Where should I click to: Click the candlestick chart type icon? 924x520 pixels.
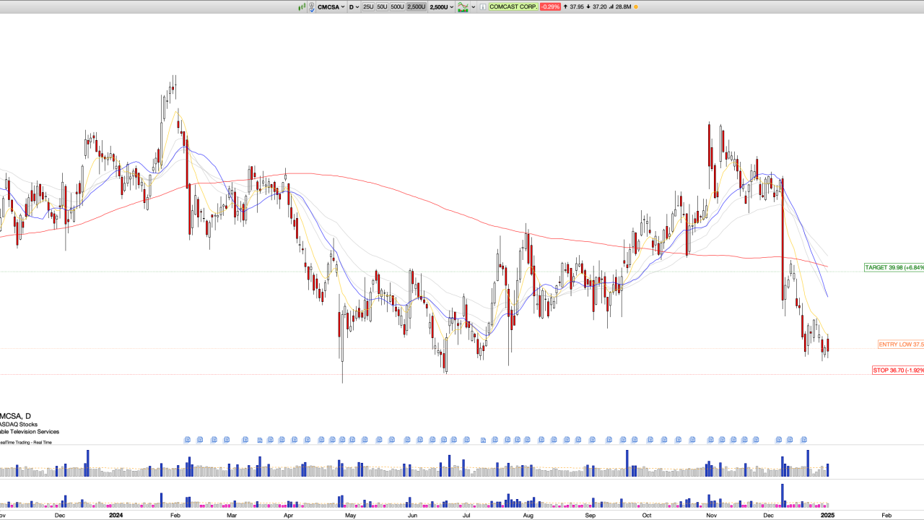(302, 6)
